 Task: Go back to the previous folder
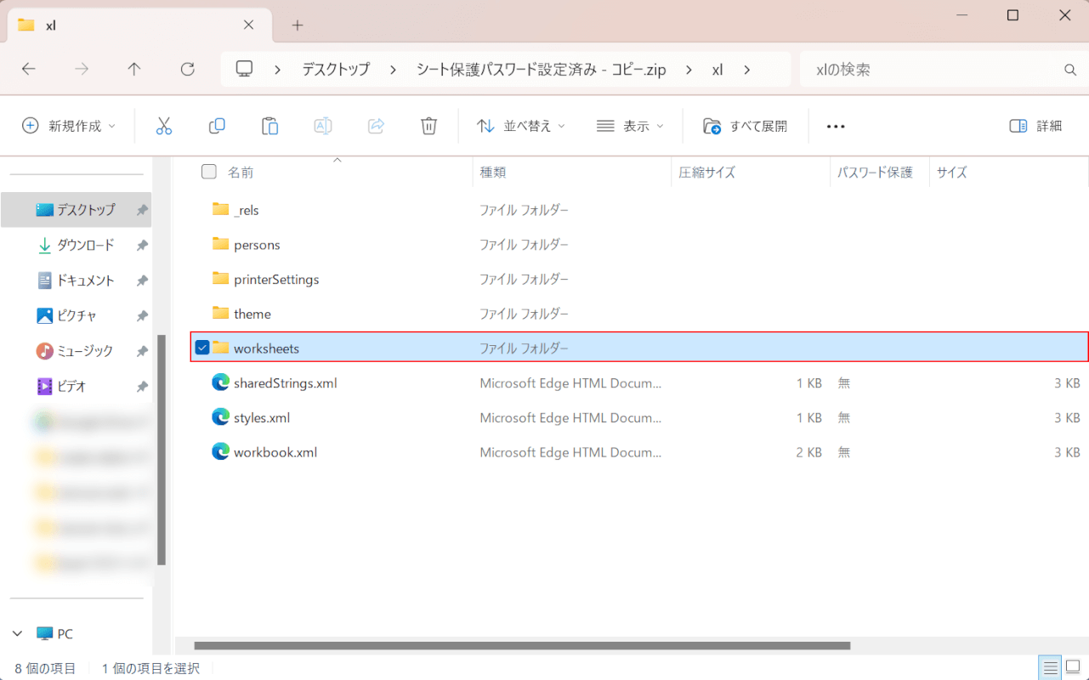[29, 70]
